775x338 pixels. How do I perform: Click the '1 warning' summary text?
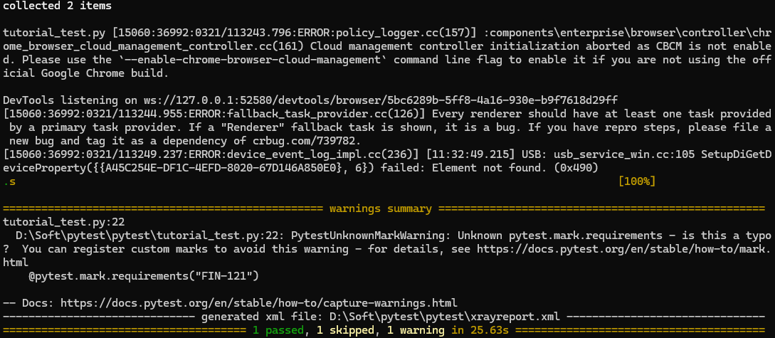pyautogui.click(x=416, y=329)
